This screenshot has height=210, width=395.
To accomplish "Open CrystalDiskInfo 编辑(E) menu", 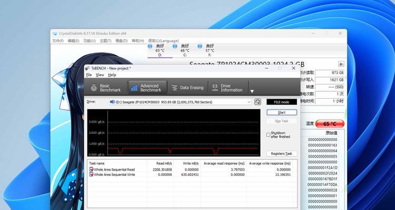I will pos(73,41).
